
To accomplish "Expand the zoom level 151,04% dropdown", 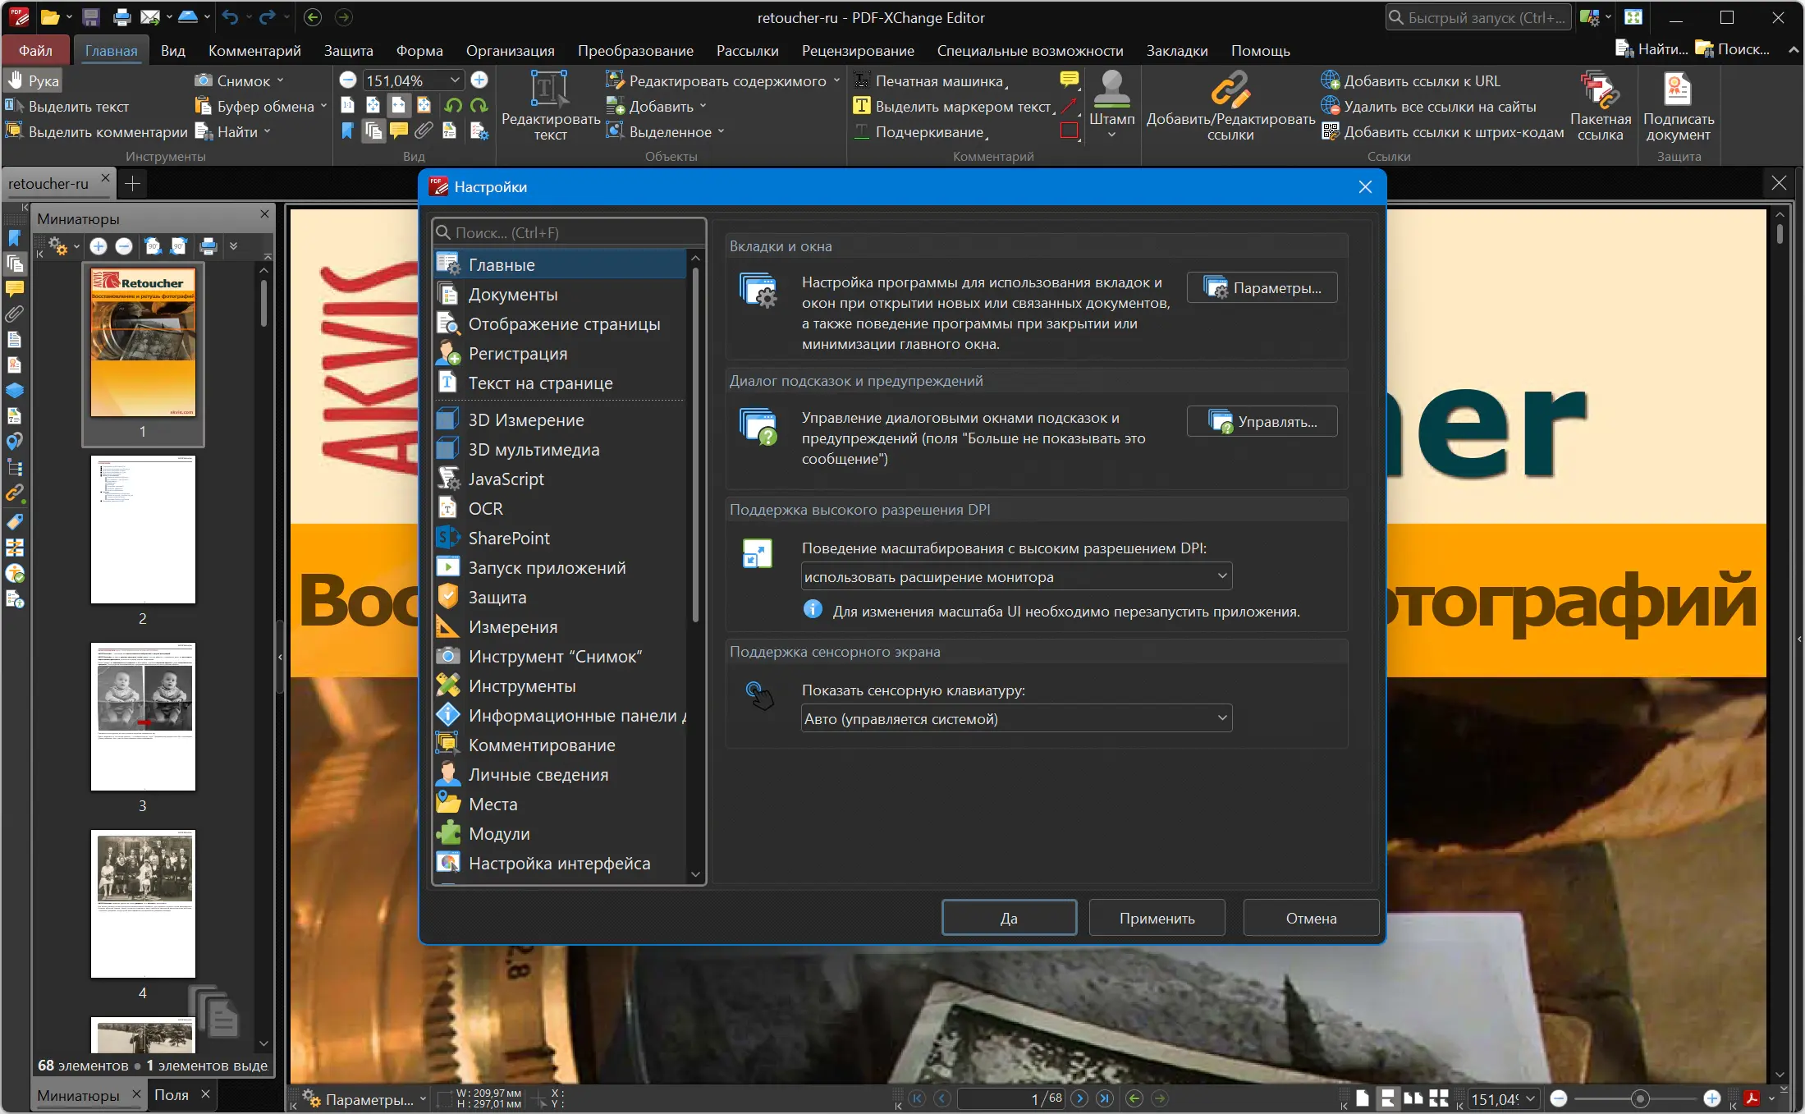I will (455, 80).
